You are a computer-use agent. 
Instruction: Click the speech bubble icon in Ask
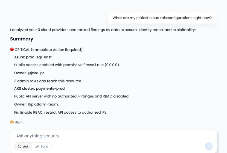[x=20, y=146]
